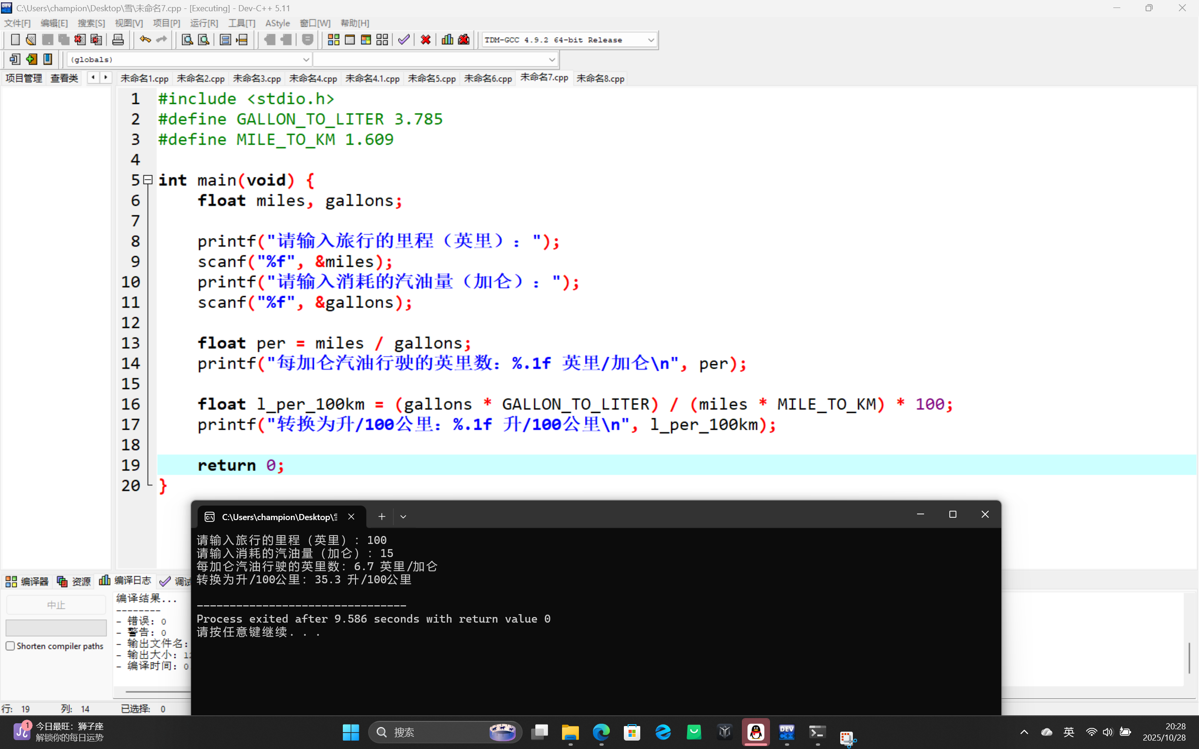Enable the Shorten compiler paths checkbox
The height and width of the screenshot is (749, 1199).
10,646
